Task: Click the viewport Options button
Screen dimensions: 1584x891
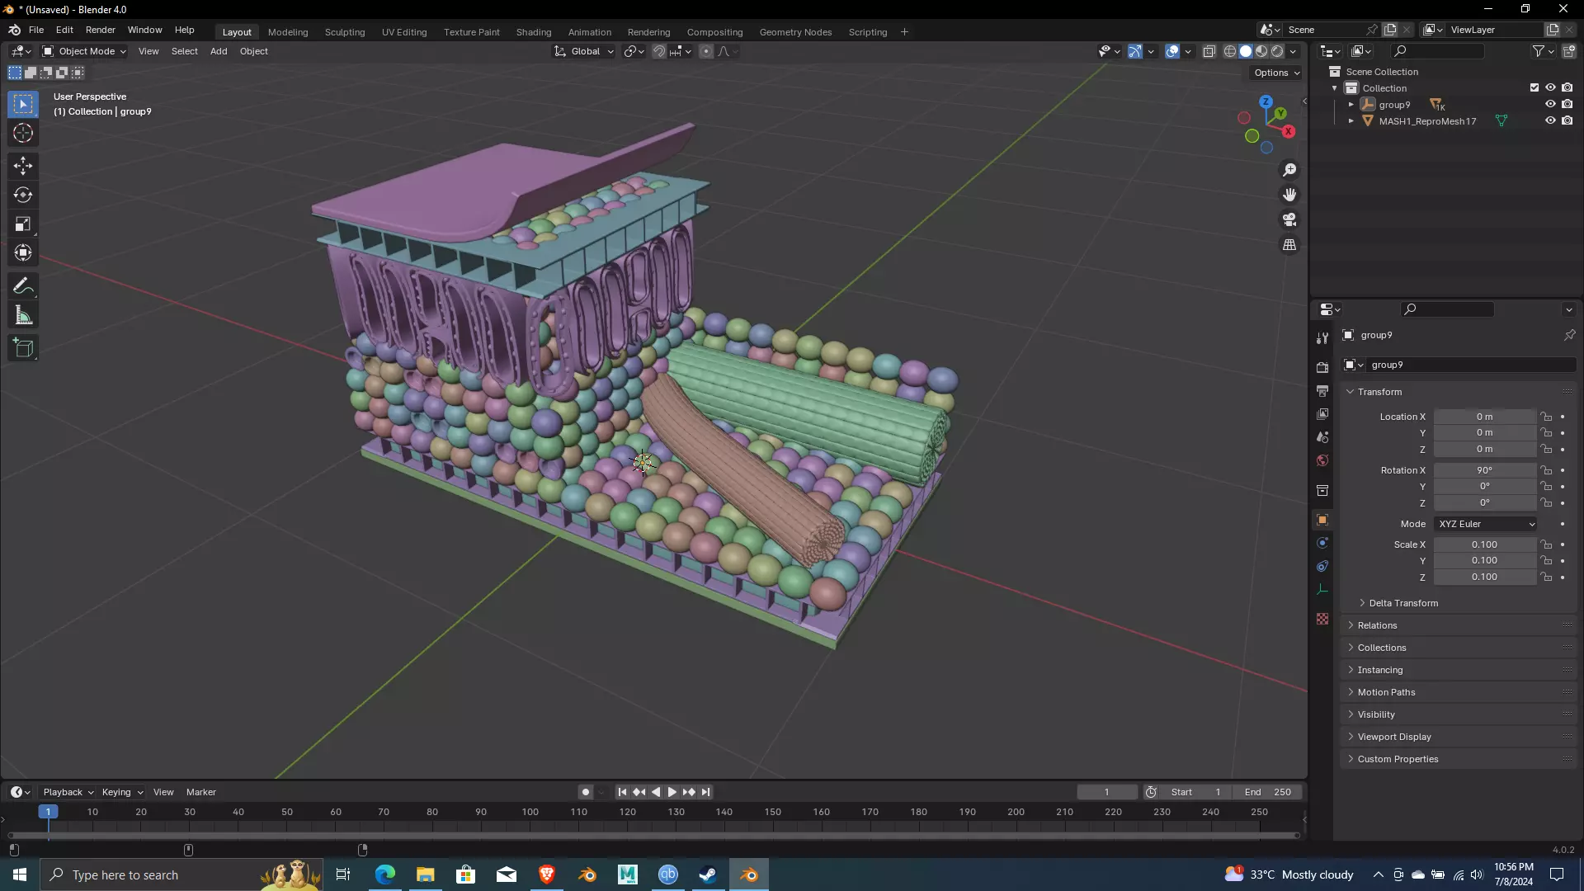Action: (x=1276, y=73)
